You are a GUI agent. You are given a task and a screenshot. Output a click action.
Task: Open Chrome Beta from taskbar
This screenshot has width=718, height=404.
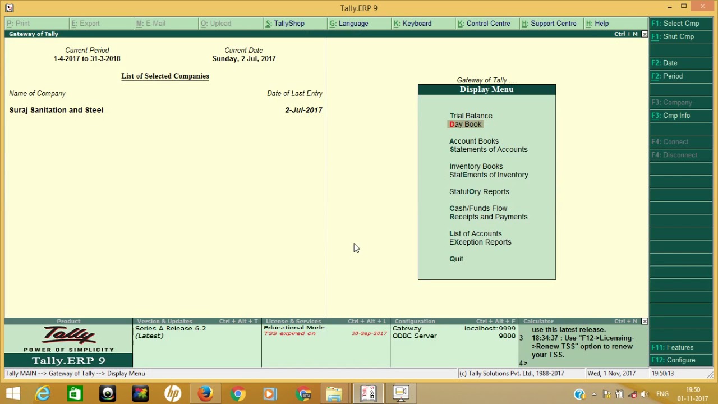303,394
